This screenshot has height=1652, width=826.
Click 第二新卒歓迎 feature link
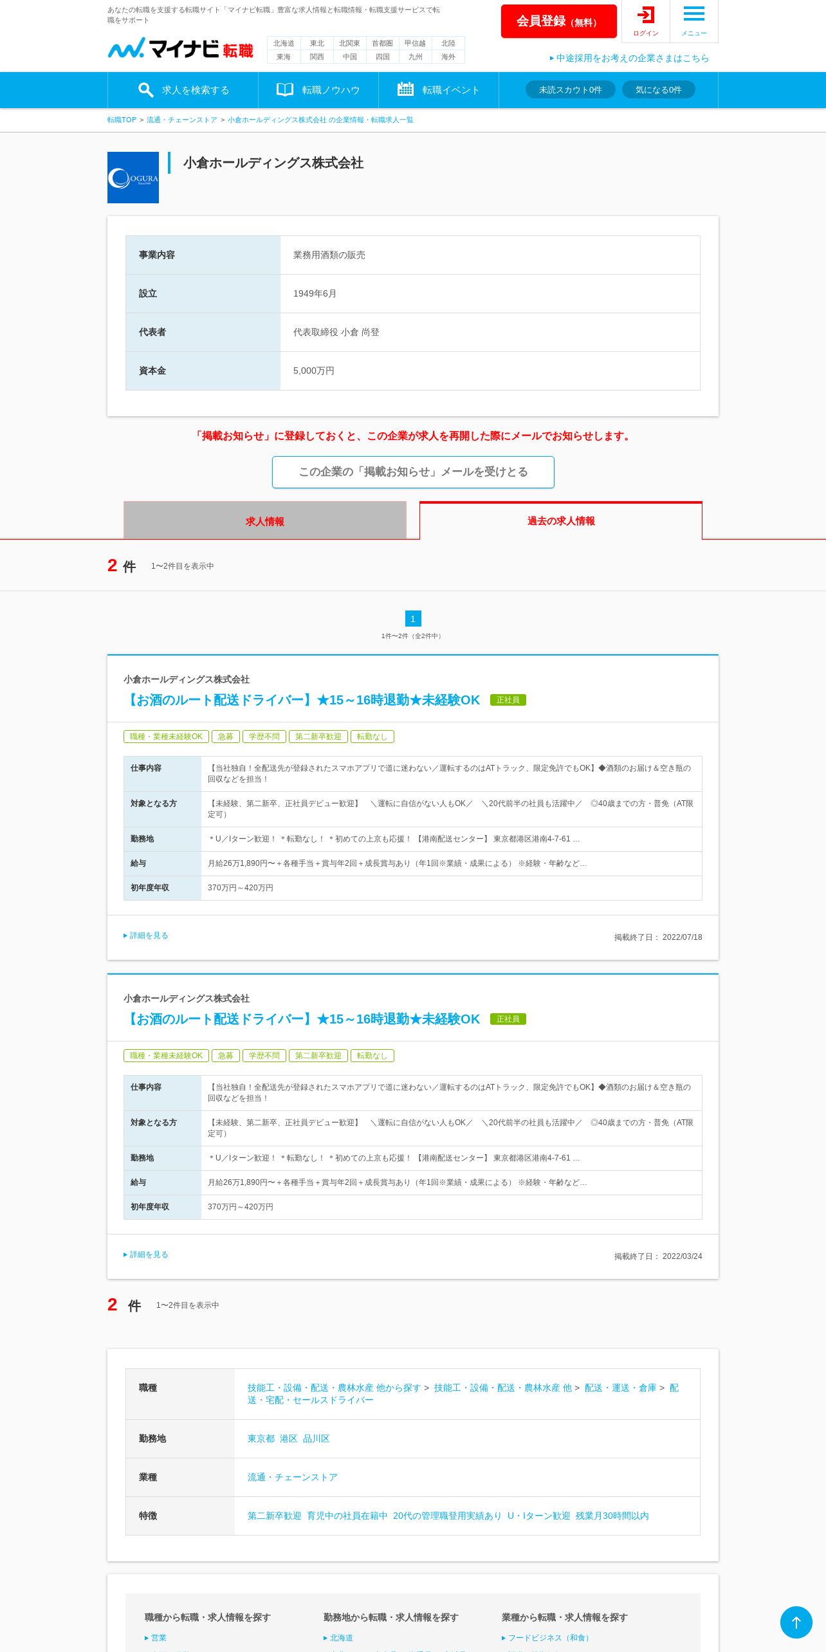coord(275,1516)
